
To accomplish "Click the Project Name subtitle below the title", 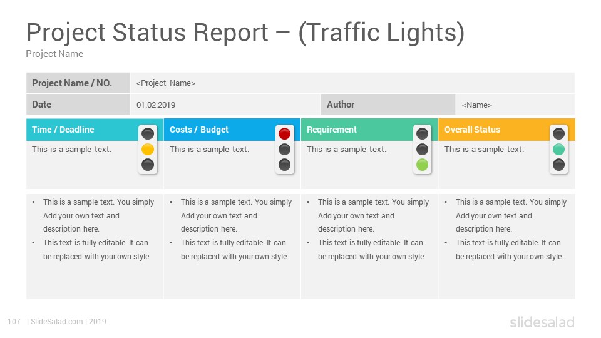I will click(x=54, y=54).
